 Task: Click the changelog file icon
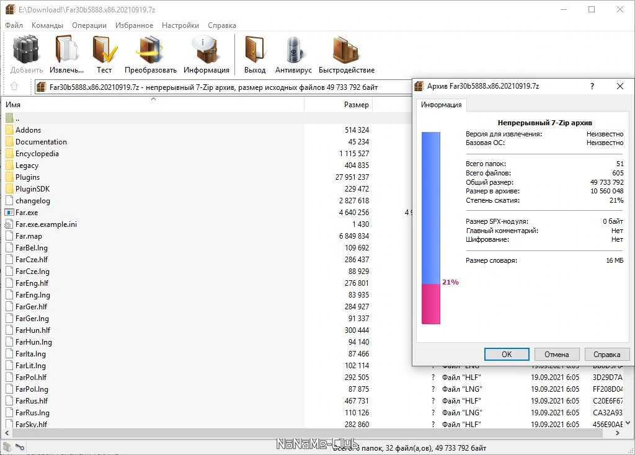pyautogui.click(x=10, y=200)
